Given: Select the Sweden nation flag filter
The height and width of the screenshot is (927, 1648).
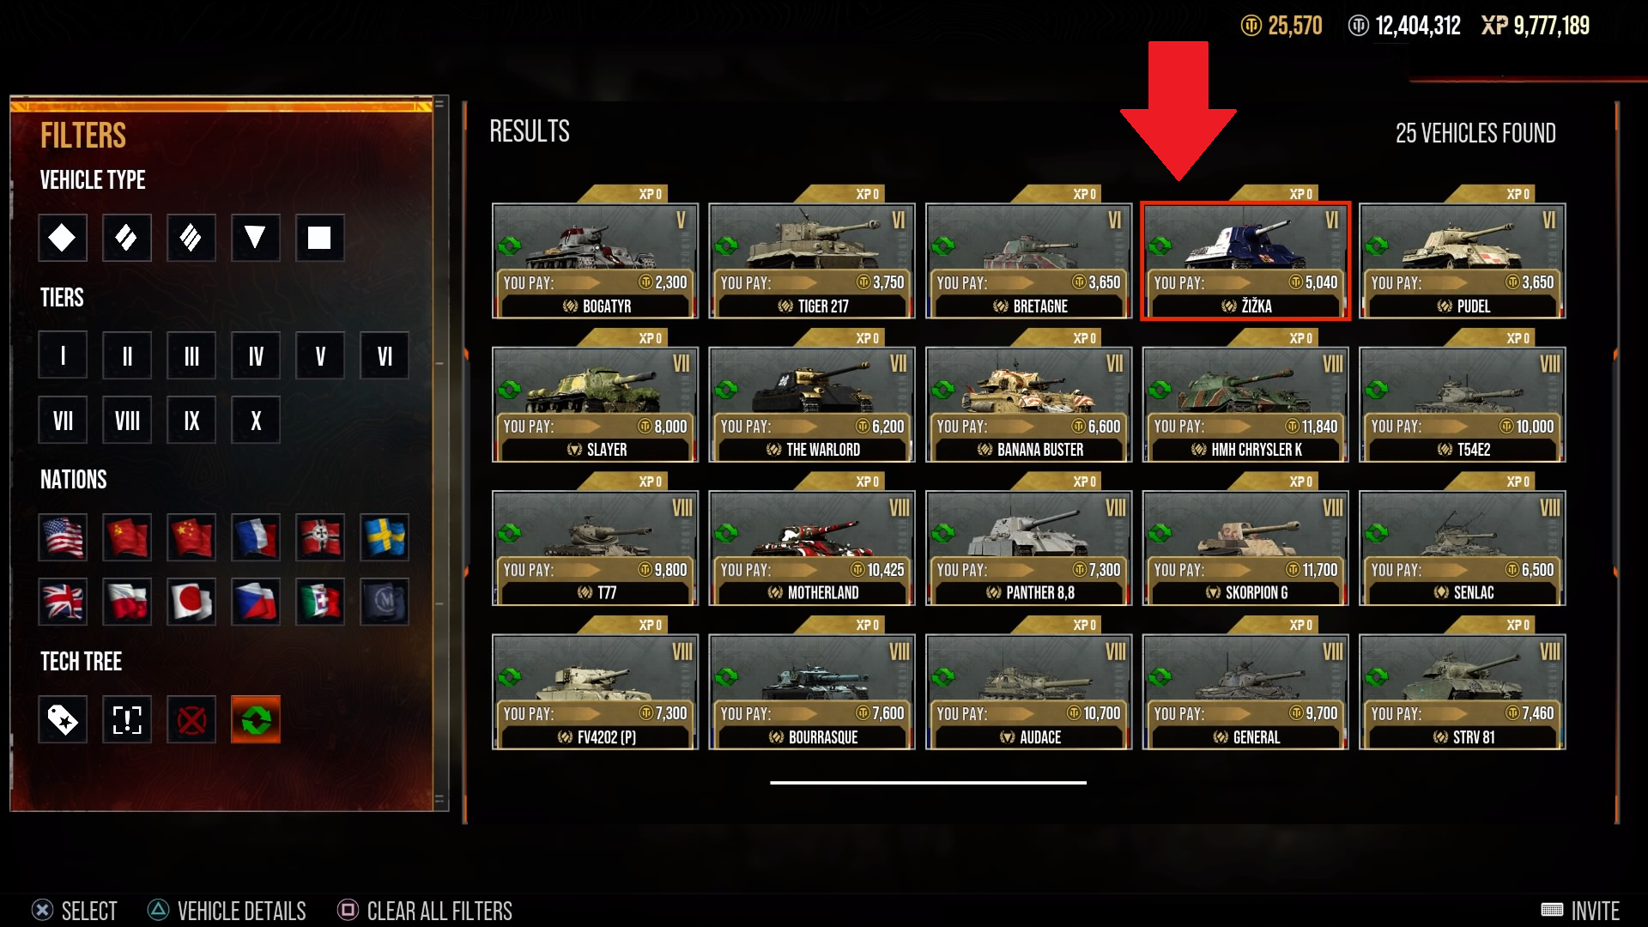Looking at the screenshot, I should [x=385, y=537].
